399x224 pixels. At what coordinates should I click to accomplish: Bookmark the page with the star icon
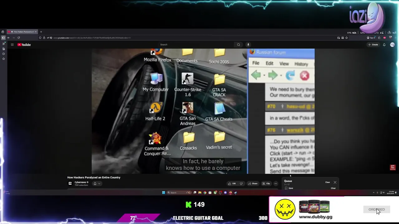point(346,38)
